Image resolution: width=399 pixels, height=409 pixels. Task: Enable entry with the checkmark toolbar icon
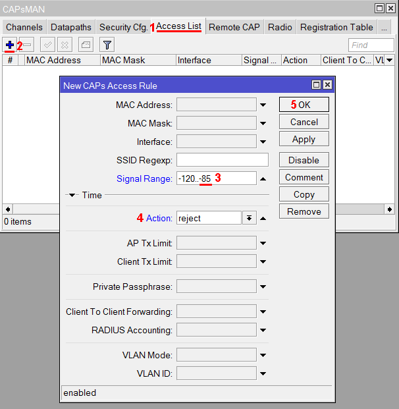pos(47,45)
